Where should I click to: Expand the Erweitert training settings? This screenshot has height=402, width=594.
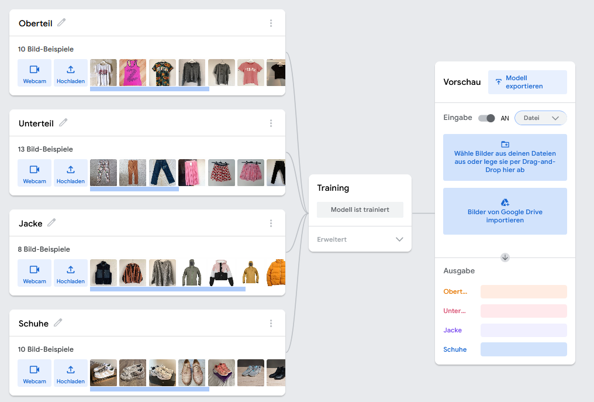pyautogui.click(x=360, y=239)
